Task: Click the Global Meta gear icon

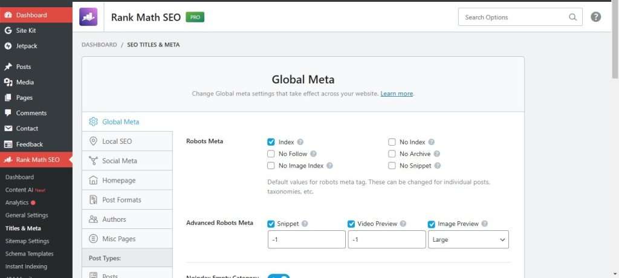Action: pyautogui.click(x=93, y=121)
